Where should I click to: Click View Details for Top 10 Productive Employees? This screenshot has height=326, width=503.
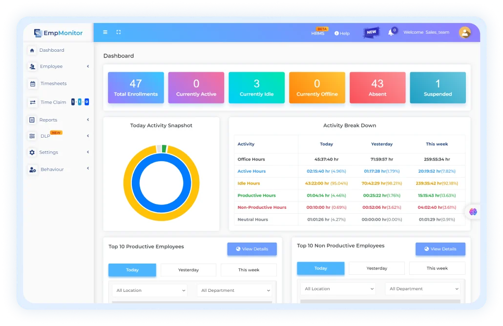tap(252, 249)
